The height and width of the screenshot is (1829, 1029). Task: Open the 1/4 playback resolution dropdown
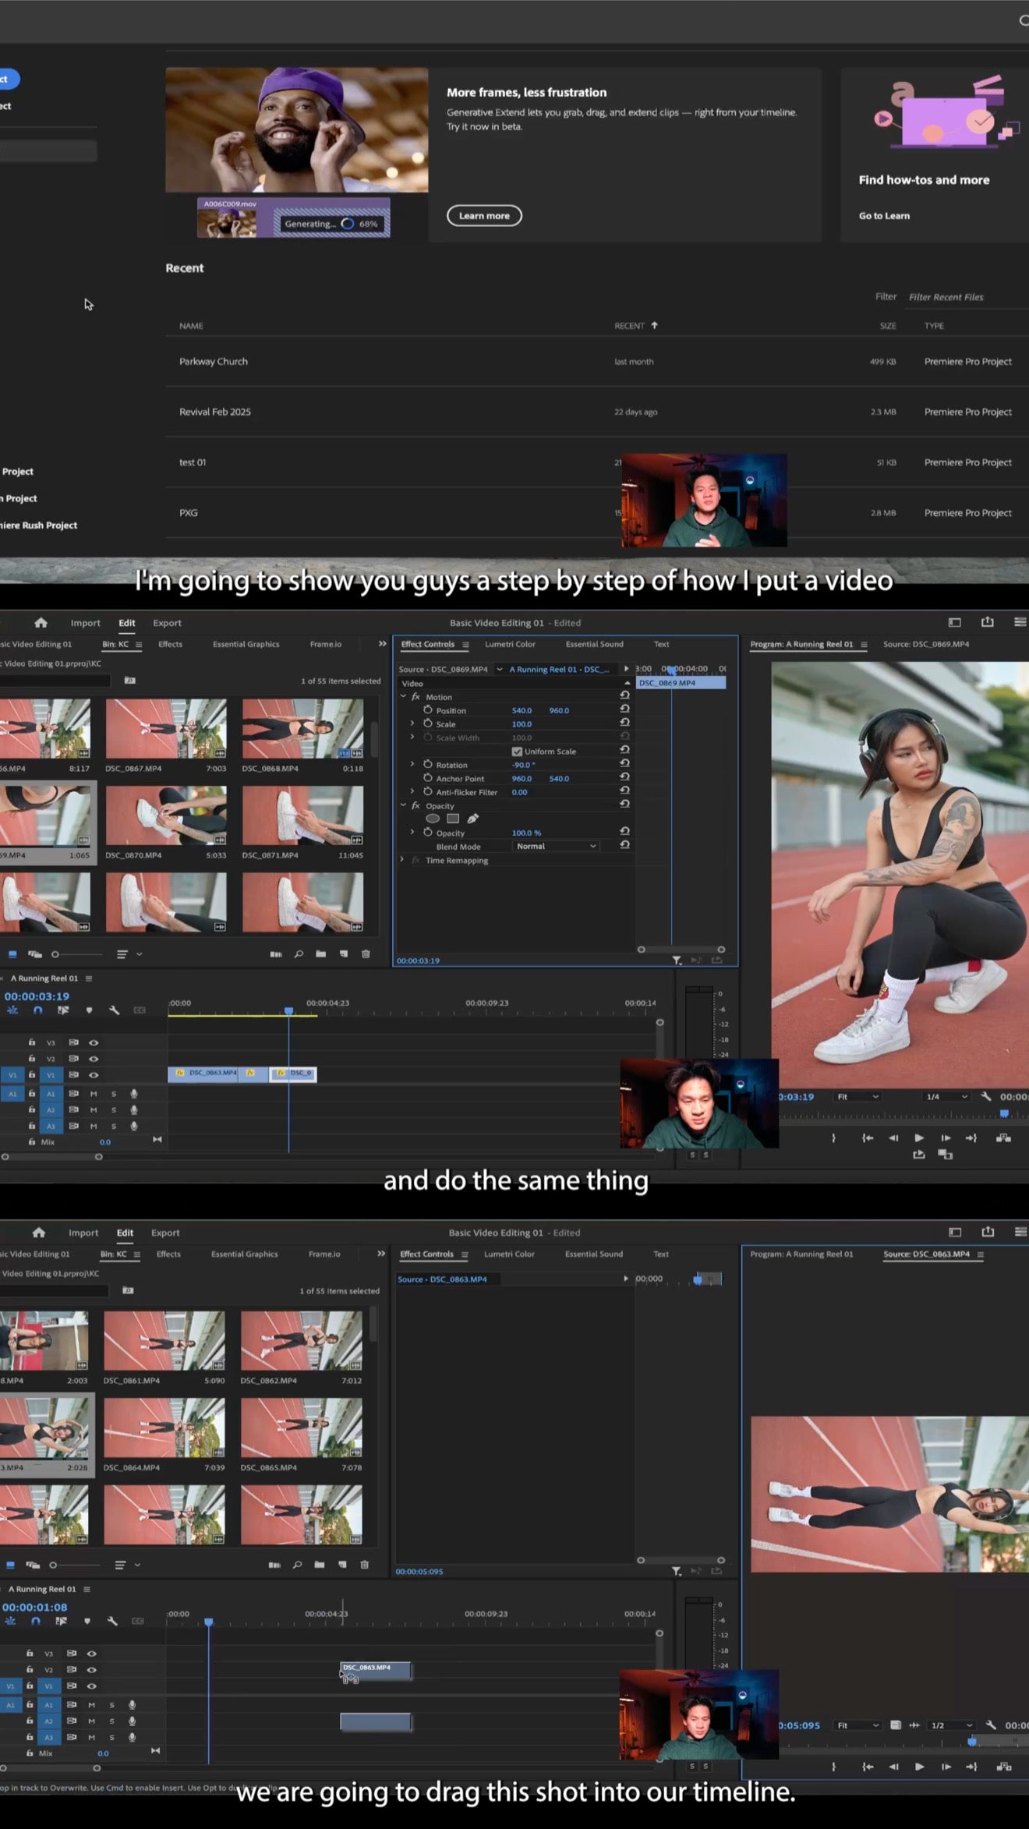946,1096
